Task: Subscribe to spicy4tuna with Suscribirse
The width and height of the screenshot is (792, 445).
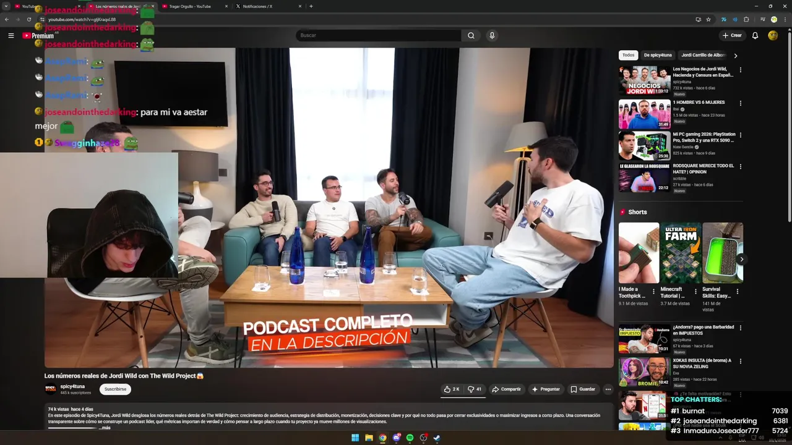Action: (115, 389)
